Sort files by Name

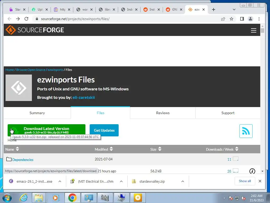point(12,149)
